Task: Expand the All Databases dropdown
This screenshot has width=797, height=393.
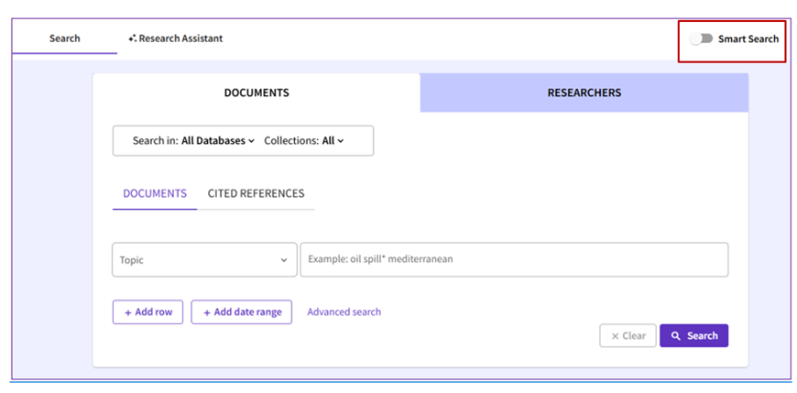Action: [217, 141]
